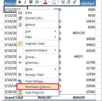Viewport: 102px width, 101px height.
Task: Select Remove "Date" menu entry
Action: pyautogui.click(x=35, y=75)
